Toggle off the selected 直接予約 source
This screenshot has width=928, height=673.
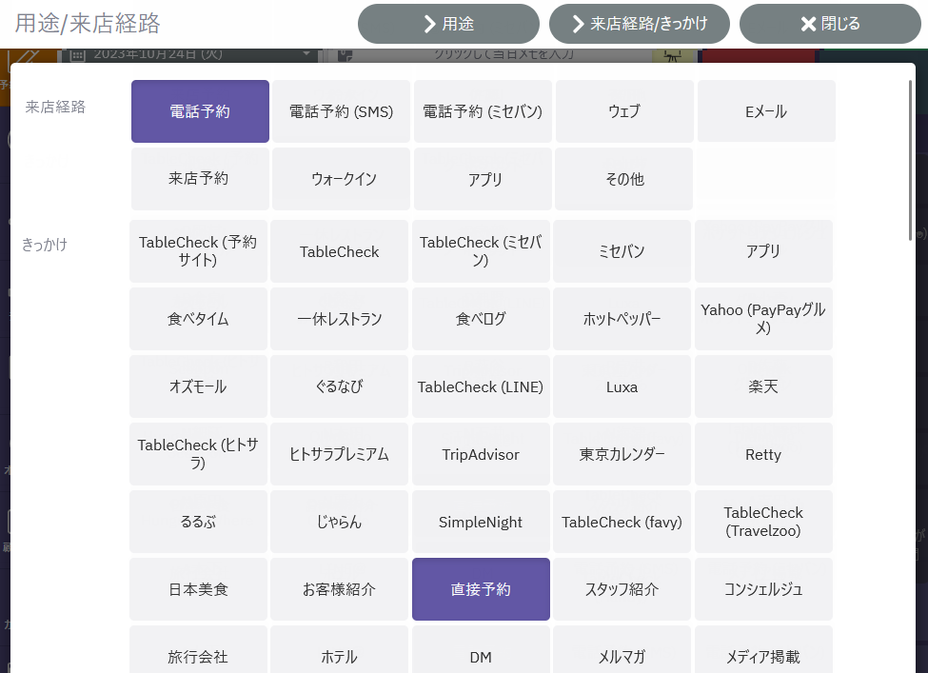[481, 589]
